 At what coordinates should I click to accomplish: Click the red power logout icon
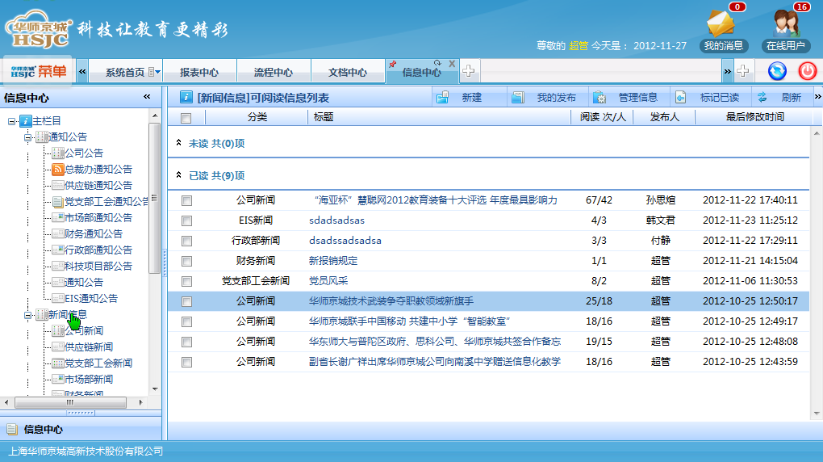point(807,71)
